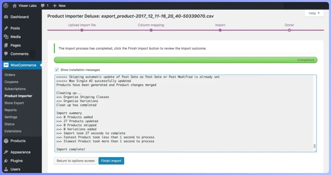Click the '0 Variations added' log line
The image size is (331, 175).
coord(76,129)
